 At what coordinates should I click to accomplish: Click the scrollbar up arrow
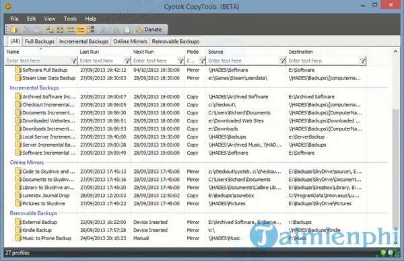point(395,52)
